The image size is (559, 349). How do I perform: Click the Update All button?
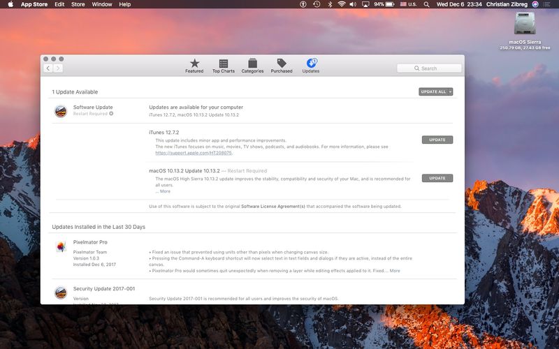point(433,92)
